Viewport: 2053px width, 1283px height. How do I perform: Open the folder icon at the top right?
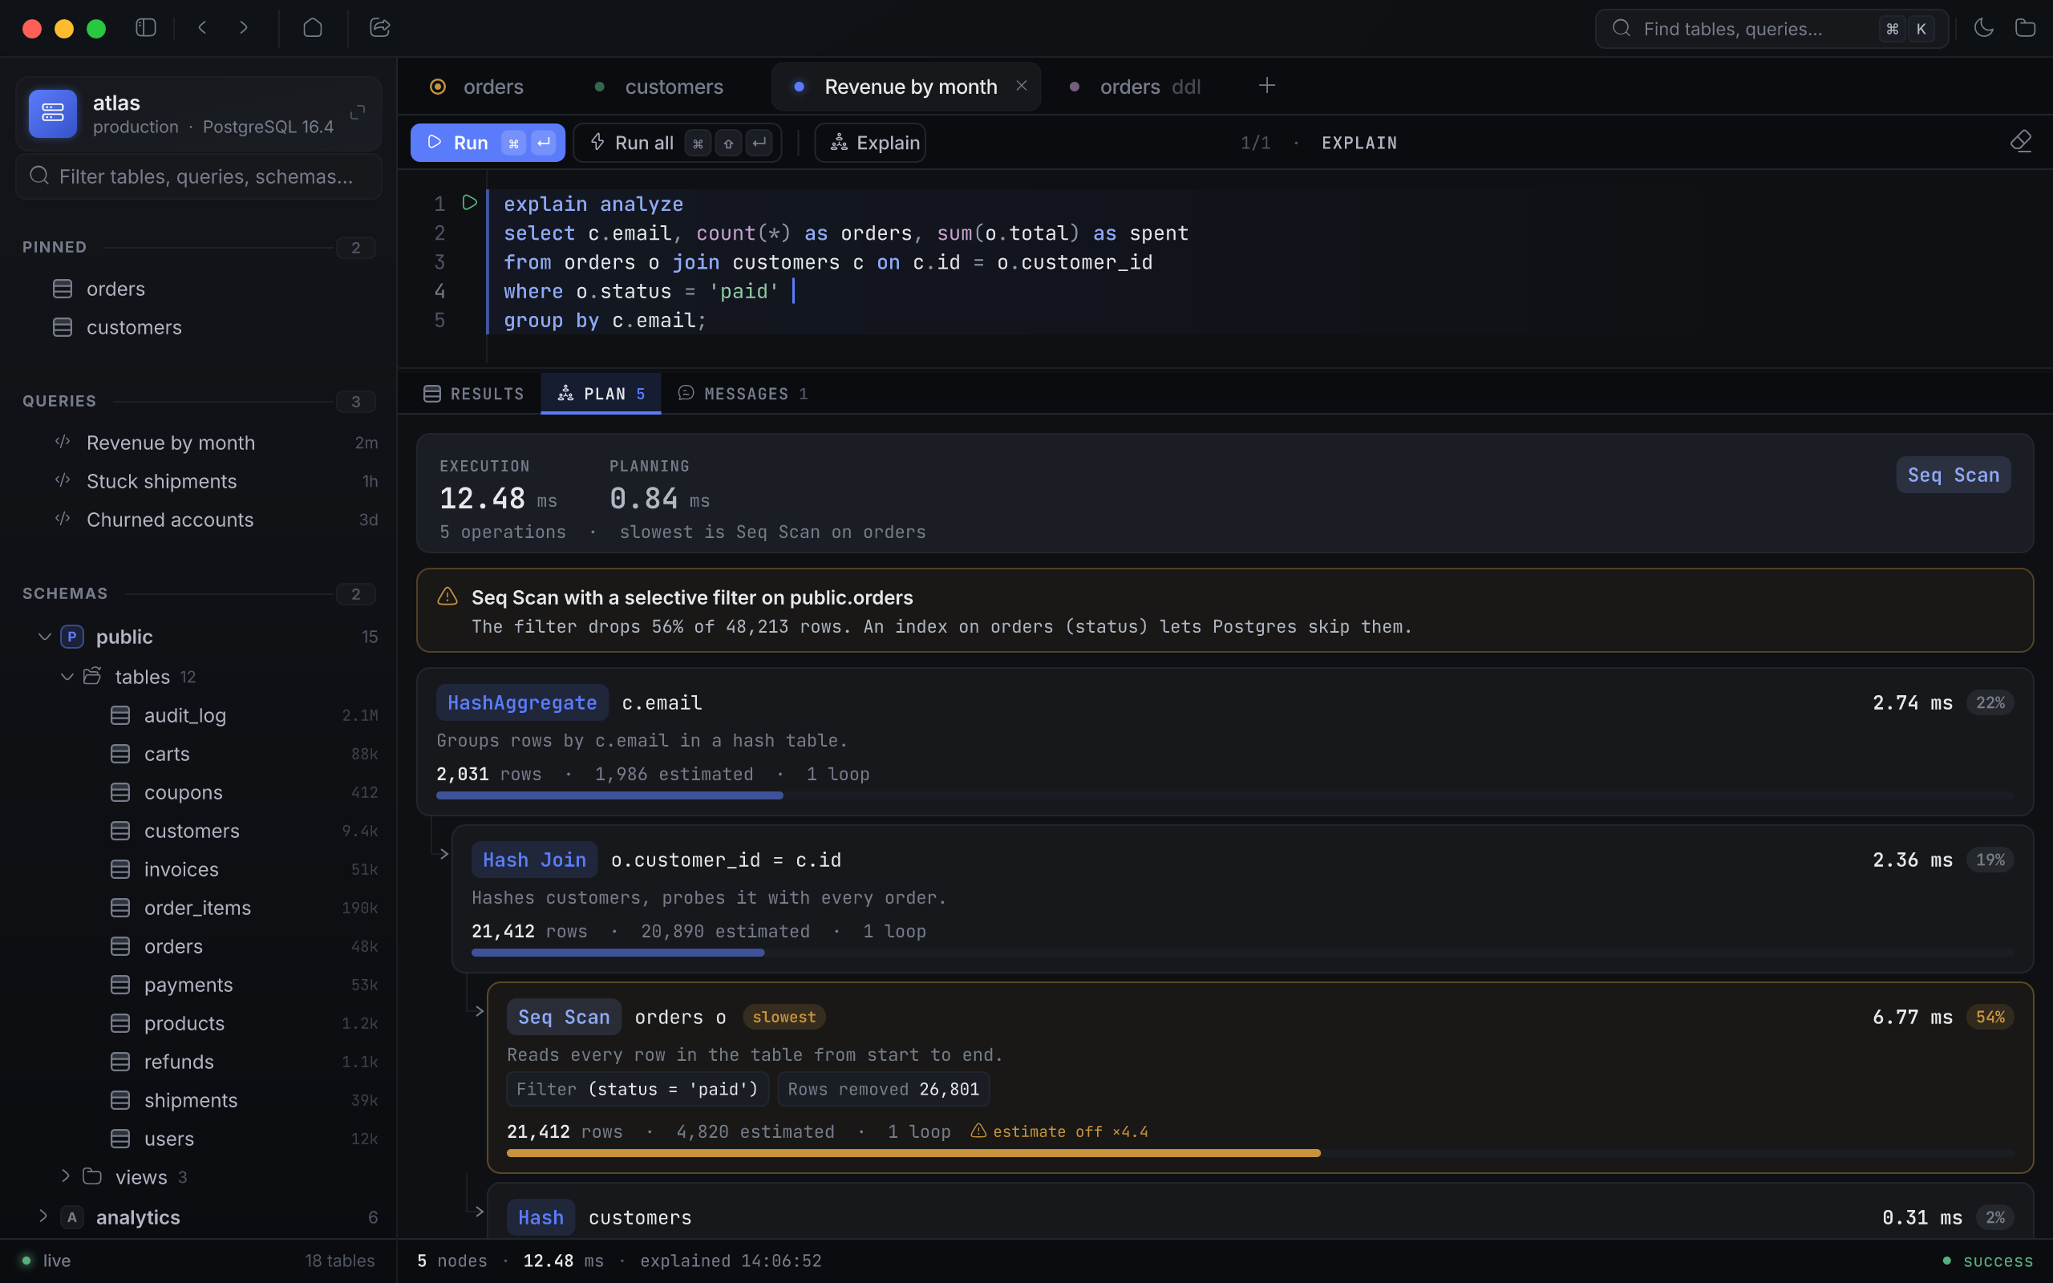[x=2025, y=28]
